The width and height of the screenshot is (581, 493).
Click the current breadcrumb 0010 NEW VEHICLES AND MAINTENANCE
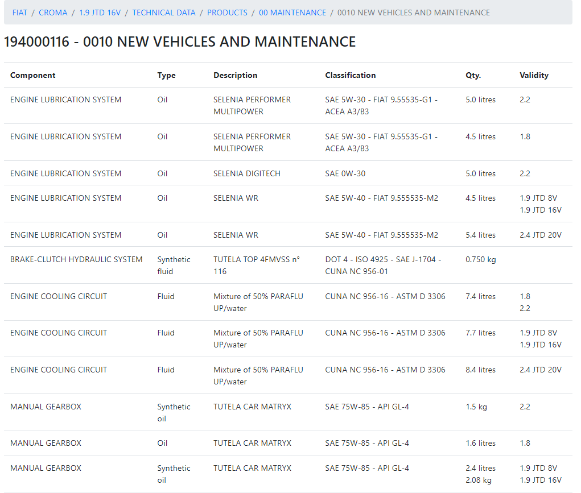[414, 13]
